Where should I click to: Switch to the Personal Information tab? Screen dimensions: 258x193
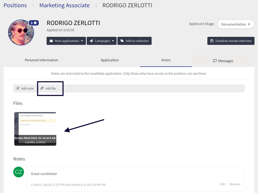[x=41, y=60]
